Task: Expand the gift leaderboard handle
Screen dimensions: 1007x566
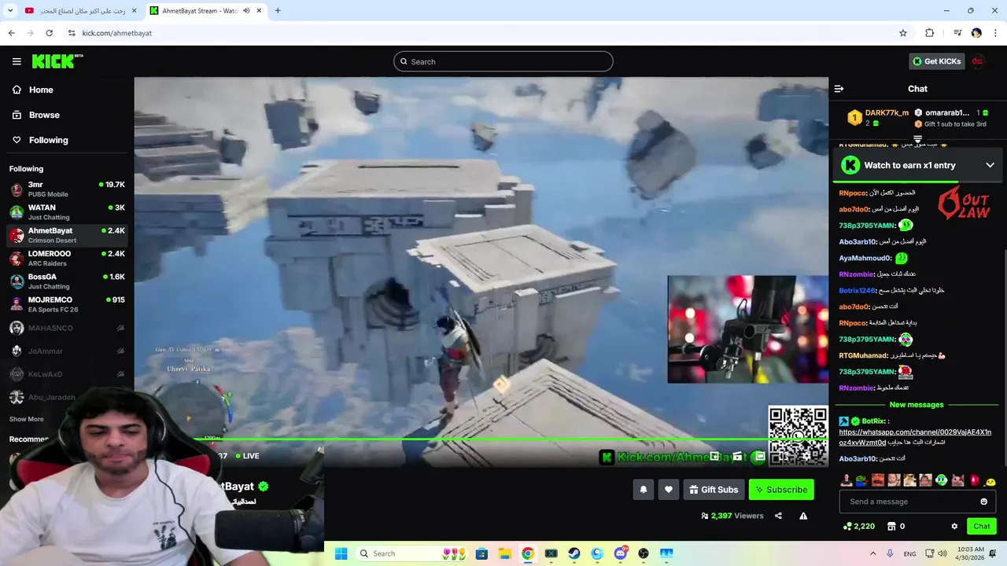Action: click(x=917, y=139)
